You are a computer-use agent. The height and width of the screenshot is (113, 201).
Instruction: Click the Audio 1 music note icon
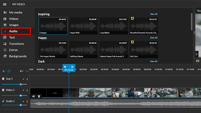[x=3, y=101]
